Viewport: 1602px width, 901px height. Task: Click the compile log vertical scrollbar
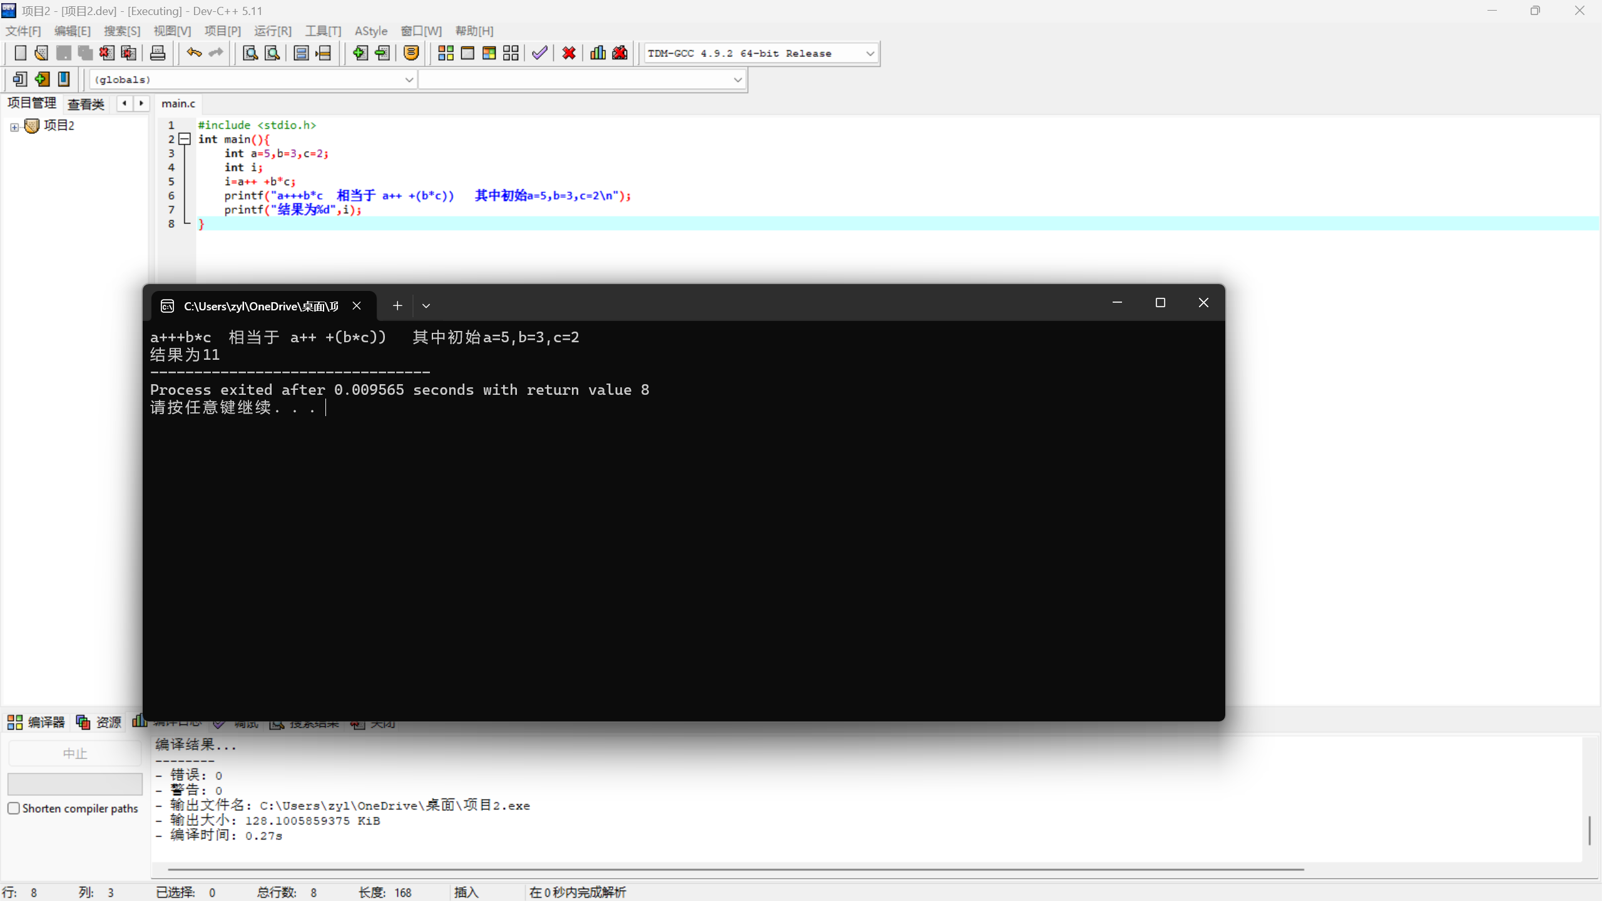coord(1589,830)
